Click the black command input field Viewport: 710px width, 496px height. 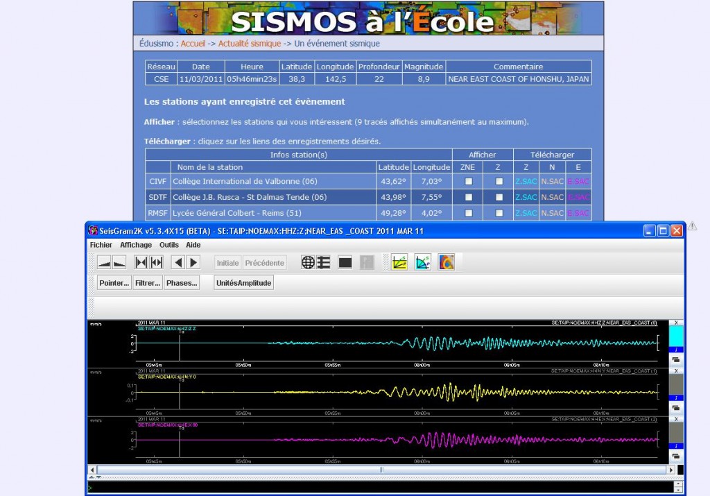click(381, 488)
